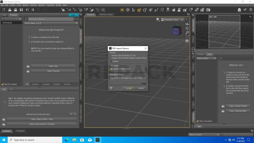Open the help icon in FBX Import Options
This screenshot has width=254, height=143.
[x=111, y=88]
